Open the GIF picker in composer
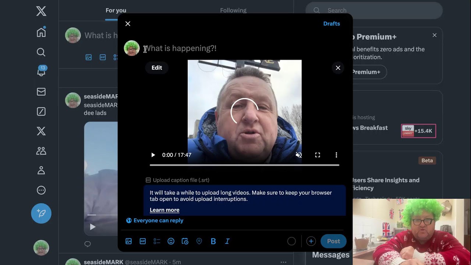The height and width of the screenshot is (265, 471). [143, 241]
